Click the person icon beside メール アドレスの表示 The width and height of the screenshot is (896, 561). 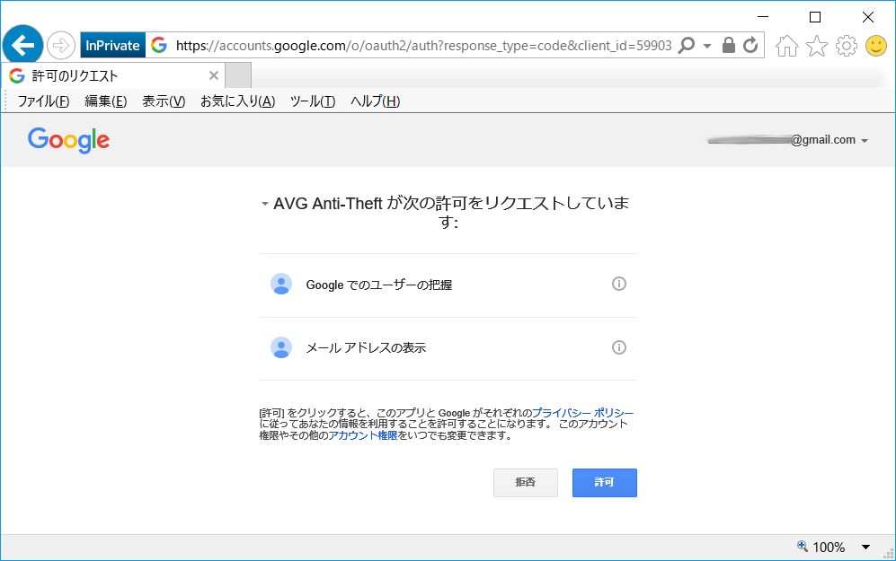coord(281,347)
